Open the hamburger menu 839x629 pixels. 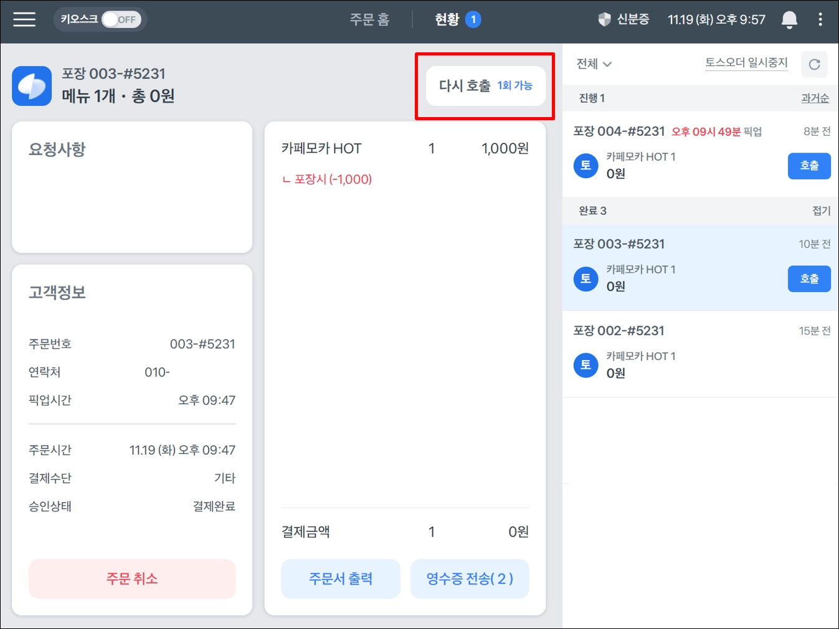[x=24, y=19]
